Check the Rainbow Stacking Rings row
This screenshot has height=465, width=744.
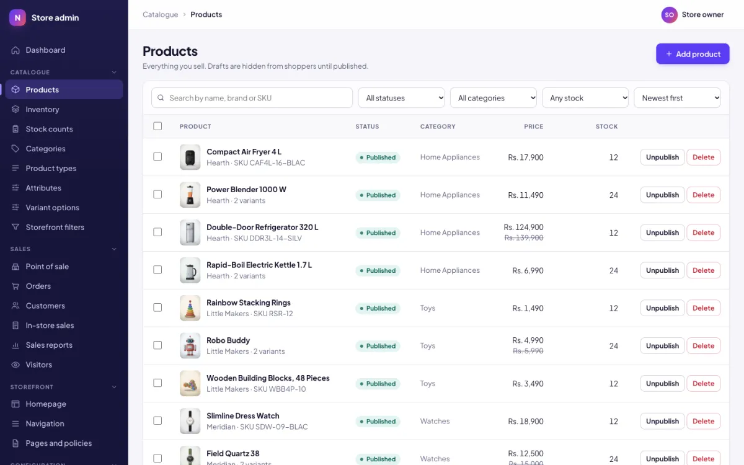157,308
